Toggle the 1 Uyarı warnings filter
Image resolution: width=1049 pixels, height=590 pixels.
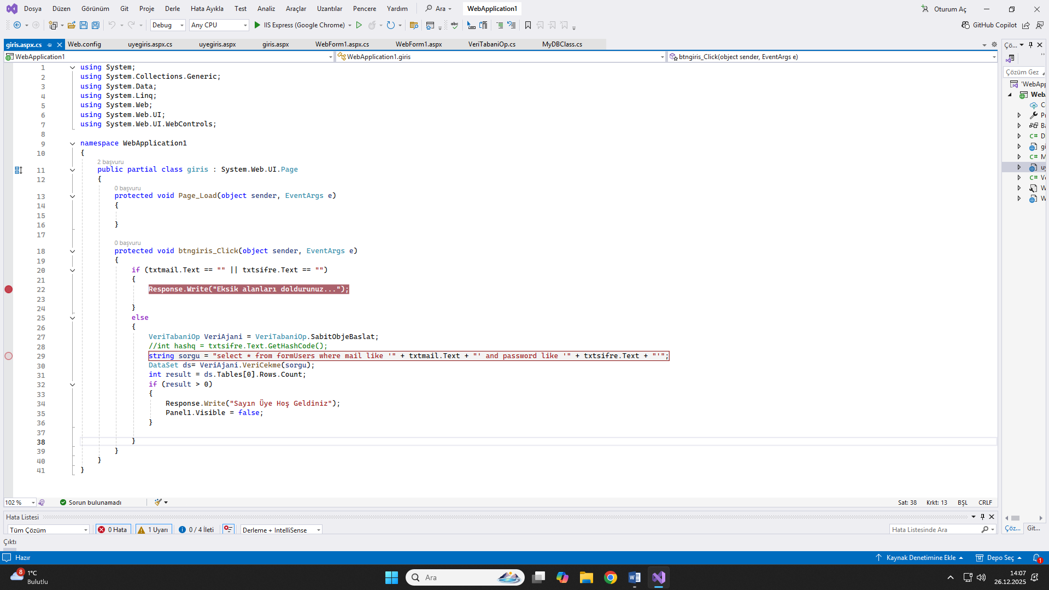coord(154,530)
